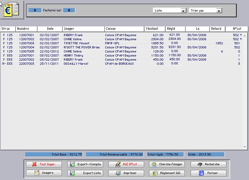Click the date 25/11/2011 cell
Image resolution: width=249 pixels, height=180 pixels.
pyautogui.click(x=49, y=64)
